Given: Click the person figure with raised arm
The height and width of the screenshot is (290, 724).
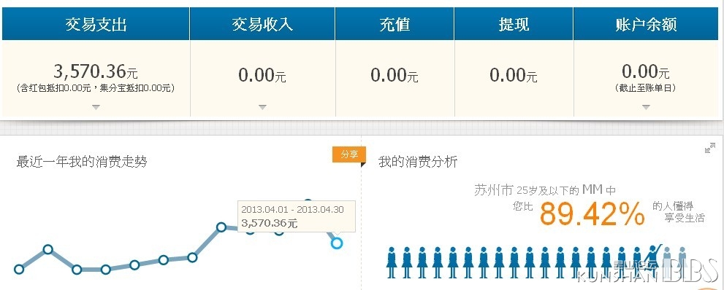Looking at the screenshot, I should click(x=653, y=261).
